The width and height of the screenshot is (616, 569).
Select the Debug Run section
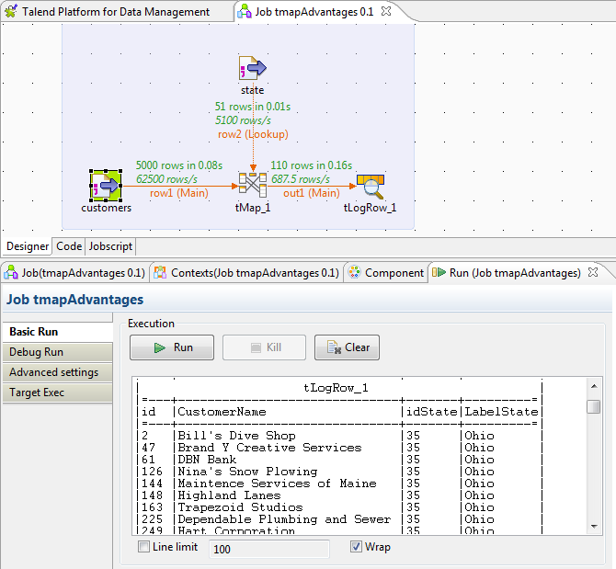click(57, 352)
